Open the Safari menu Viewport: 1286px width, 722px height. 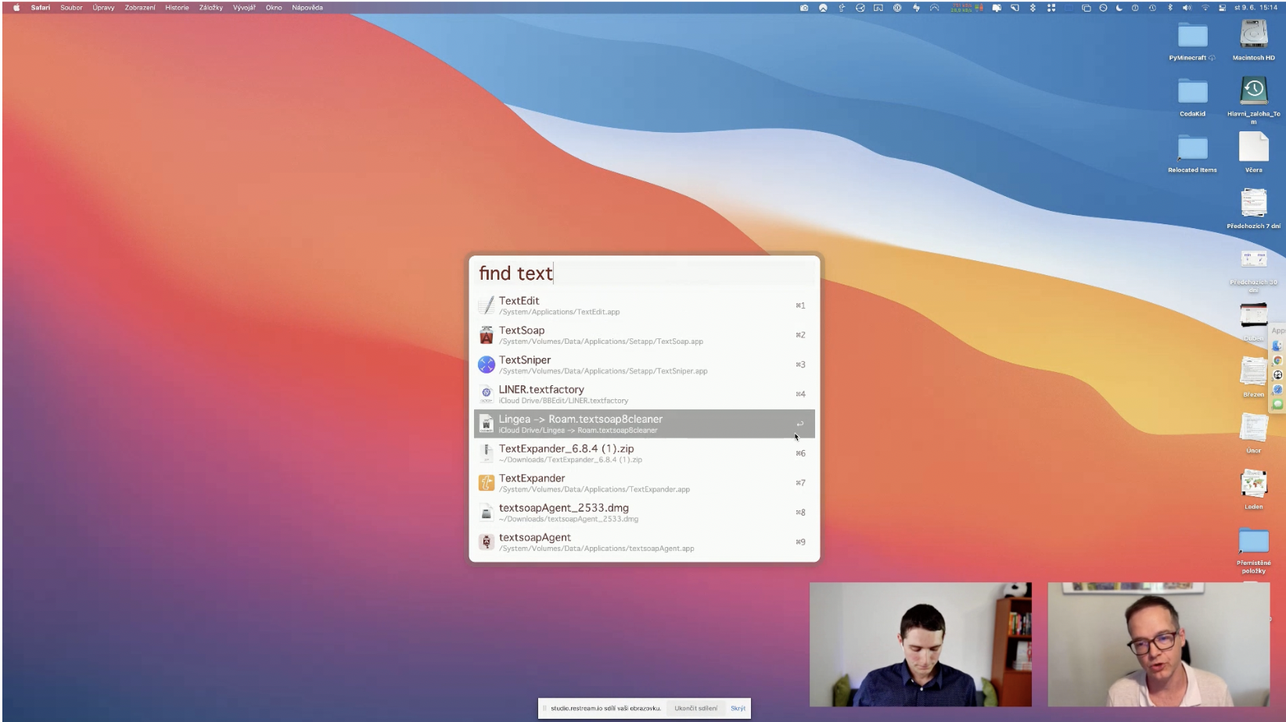41,8
